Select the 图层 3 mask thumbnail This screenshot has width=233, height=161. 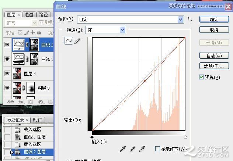coord(31,88)
